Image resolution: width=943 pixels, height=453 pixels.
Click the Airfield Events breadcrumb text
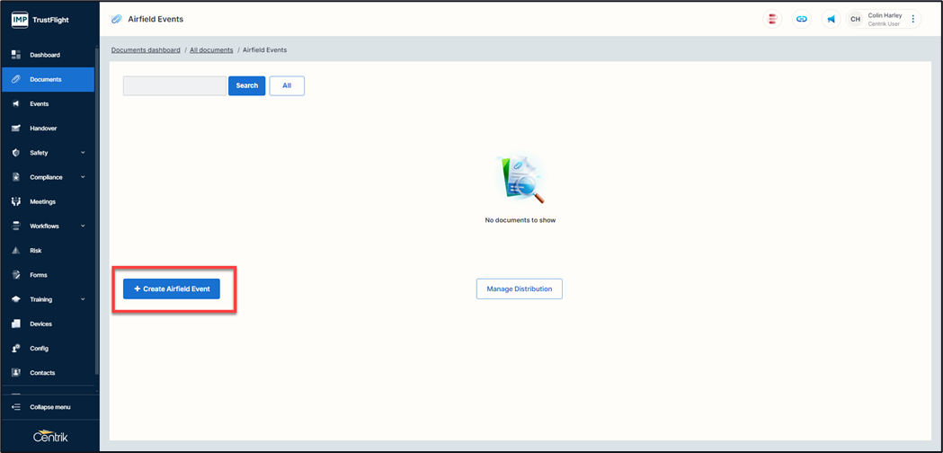click(x=264, y=50)
